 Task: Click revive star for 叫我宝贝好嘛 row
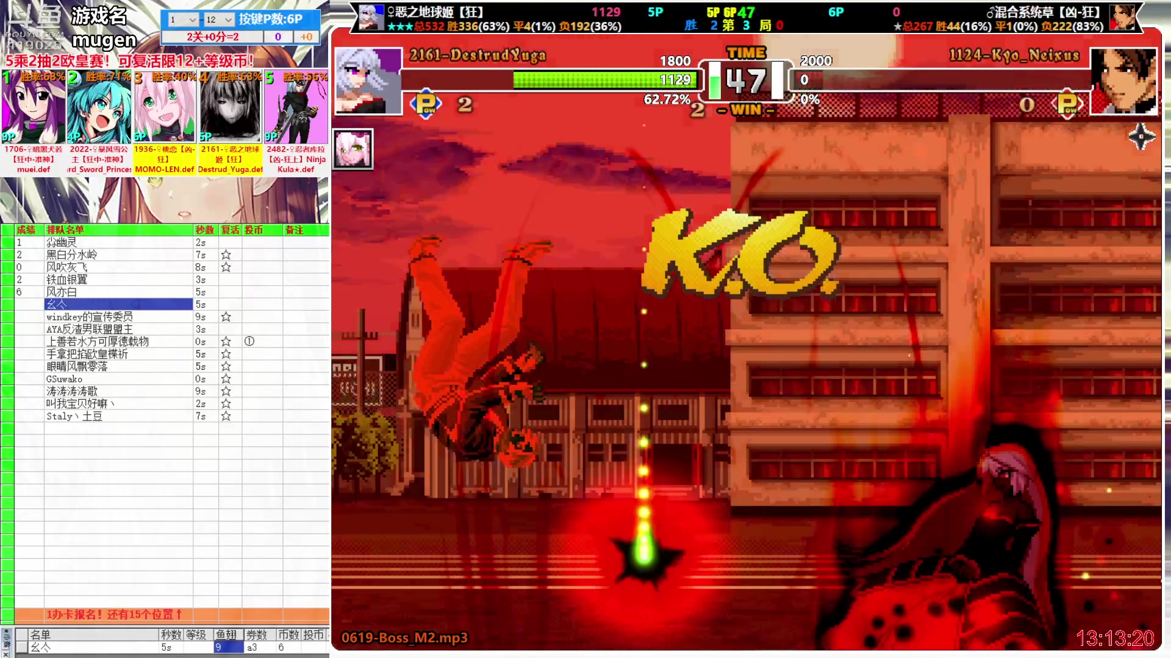226,404
